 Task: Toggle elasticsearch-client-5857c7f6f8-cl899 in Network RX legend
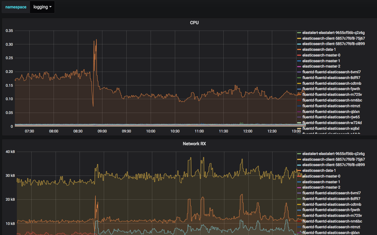pos(334,165)
